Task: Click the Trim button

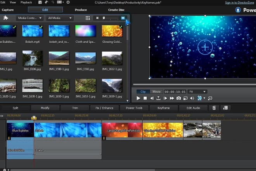Action: click(x=75, y=108)
